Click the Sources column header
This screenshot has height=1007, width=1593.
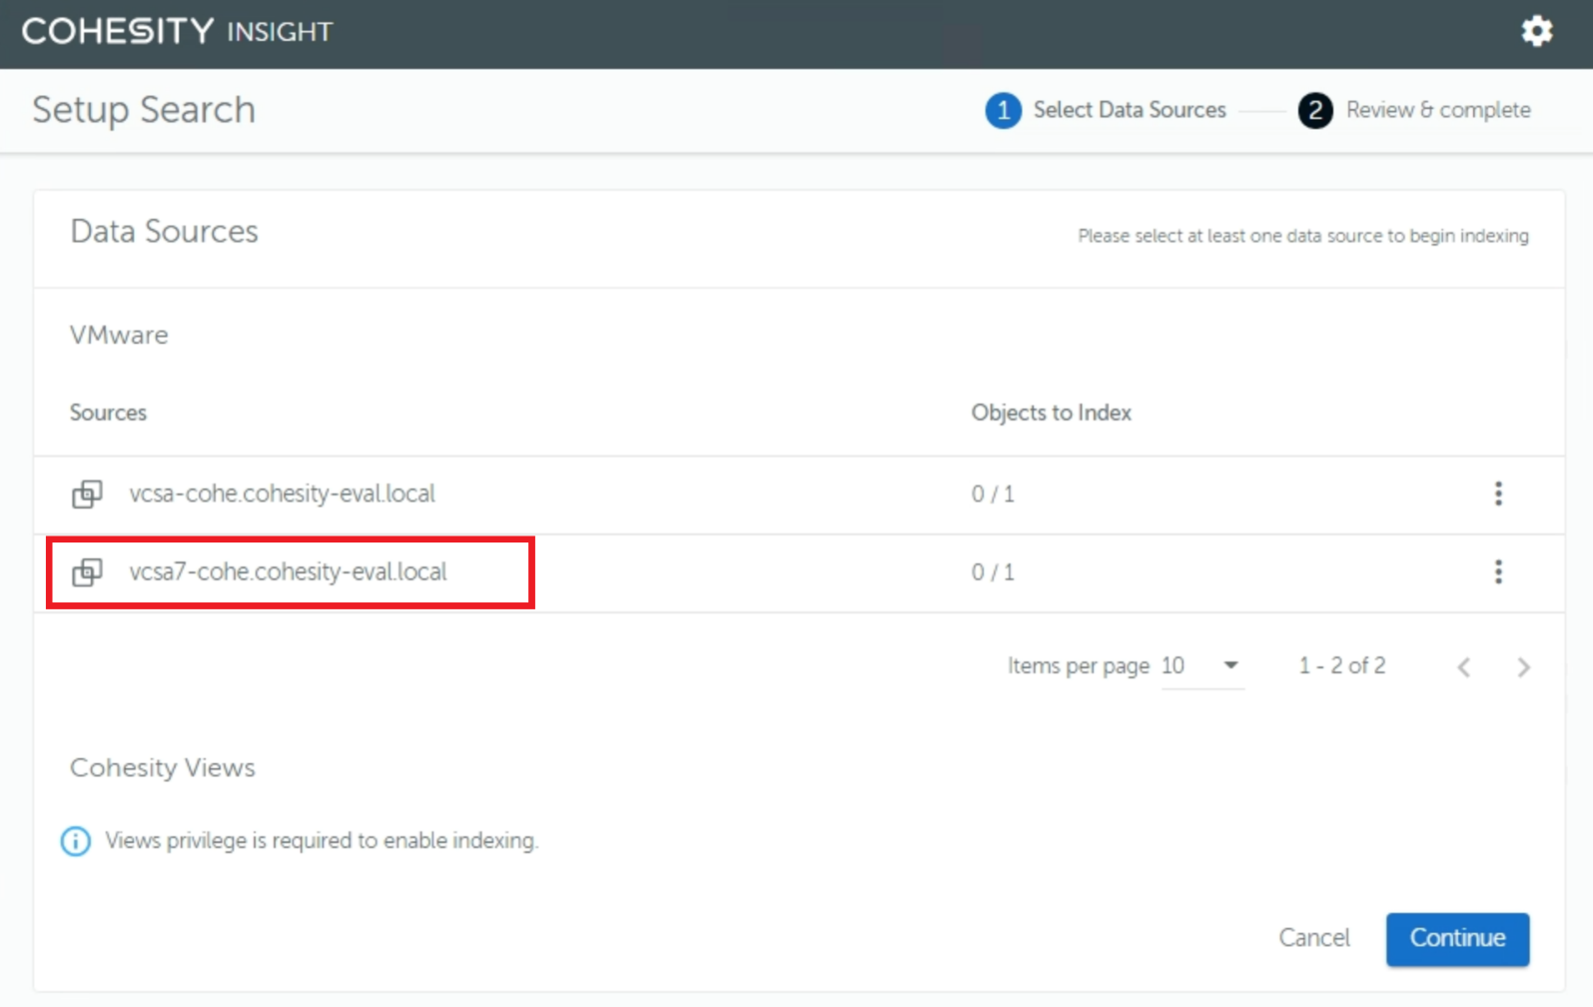pos(108,413)
